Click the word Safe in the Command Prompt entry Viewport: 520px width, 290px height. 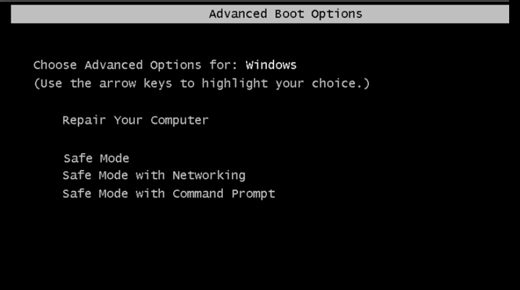[x=77, y=194]
